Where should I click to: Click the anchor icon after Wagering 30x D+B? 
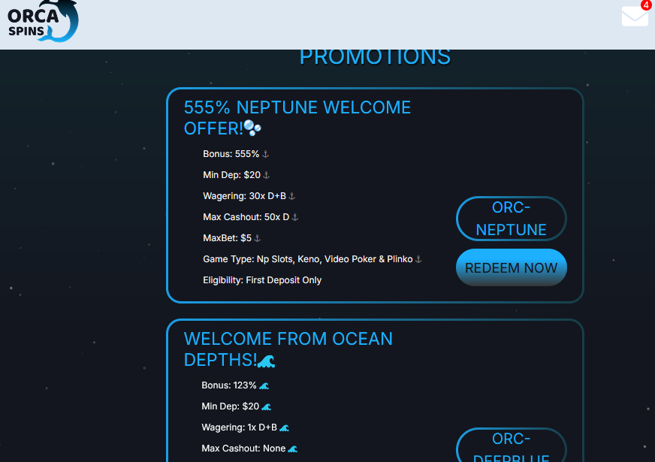click(x=292, y=196)
